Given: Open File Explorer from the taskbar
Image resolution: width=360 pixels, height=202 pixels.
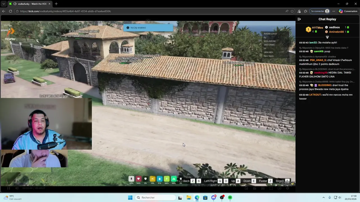Looking at the screenshot, I should [x=189, y=198].
